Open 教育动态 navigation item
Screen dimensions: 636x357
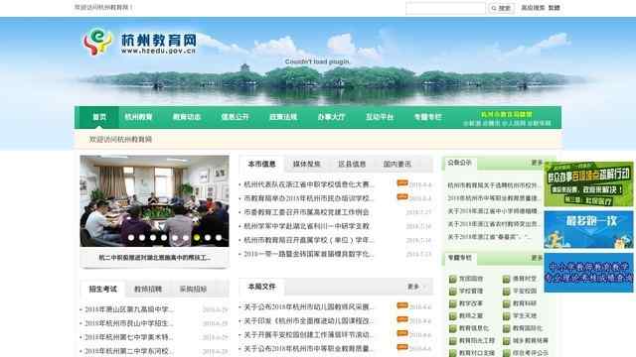coord(187,117)
